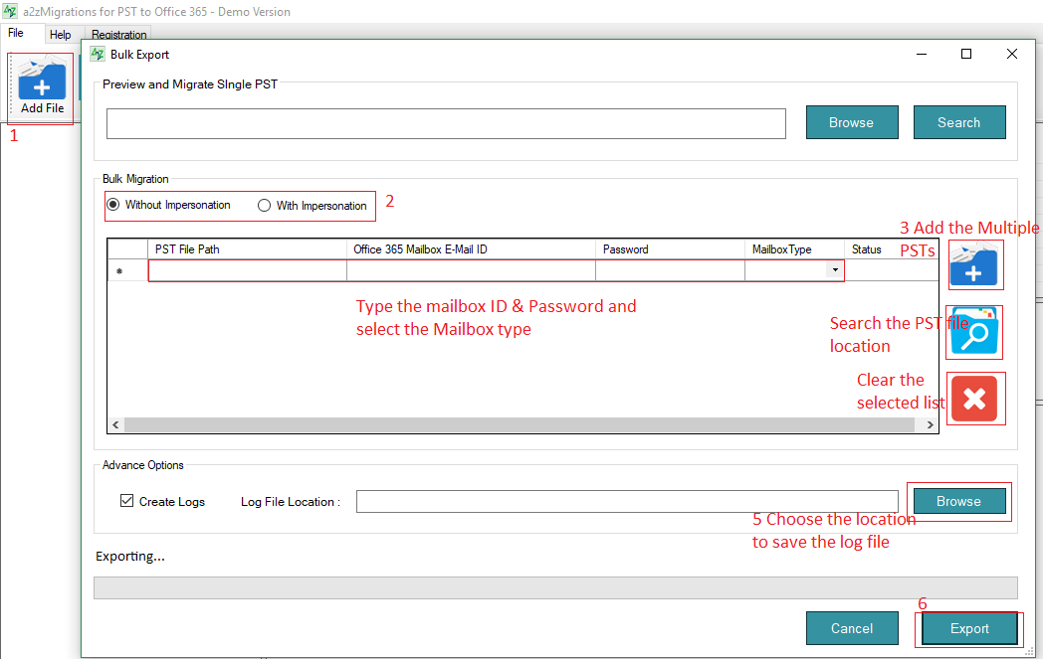Image resolution: width=1043 pixels, height=659 pixels.
Task: Click the add multiple PSTs folder icon
Action: point(974,264)
